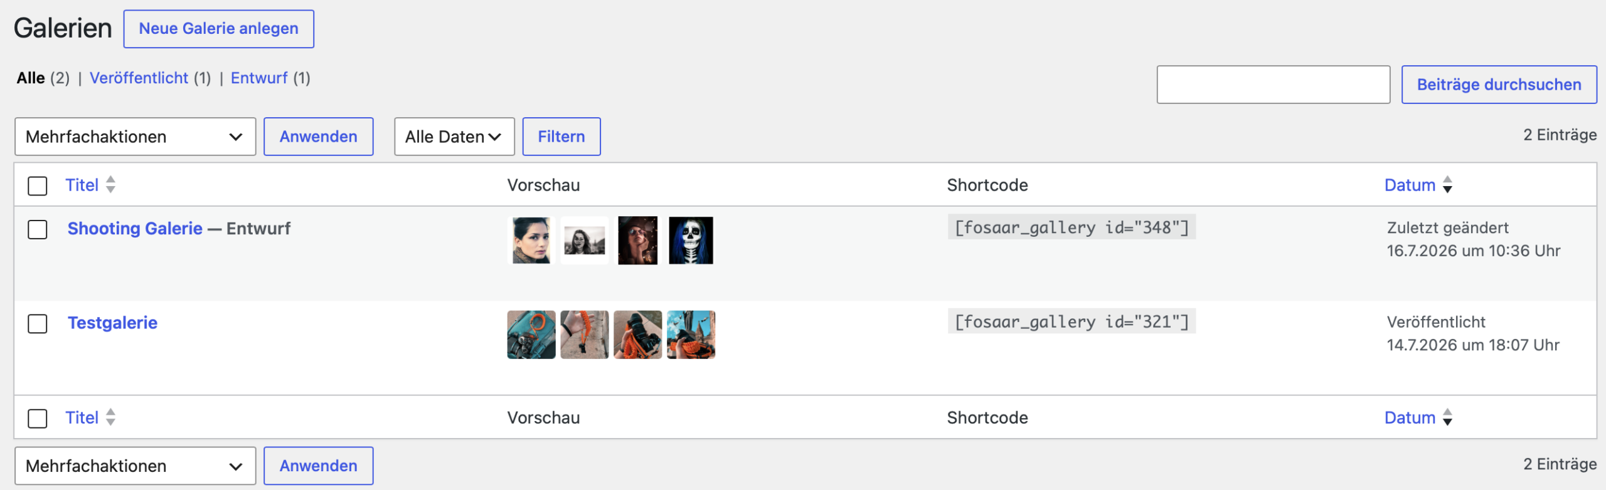Open the Alle Daten date filter

[x=454, y=137]
